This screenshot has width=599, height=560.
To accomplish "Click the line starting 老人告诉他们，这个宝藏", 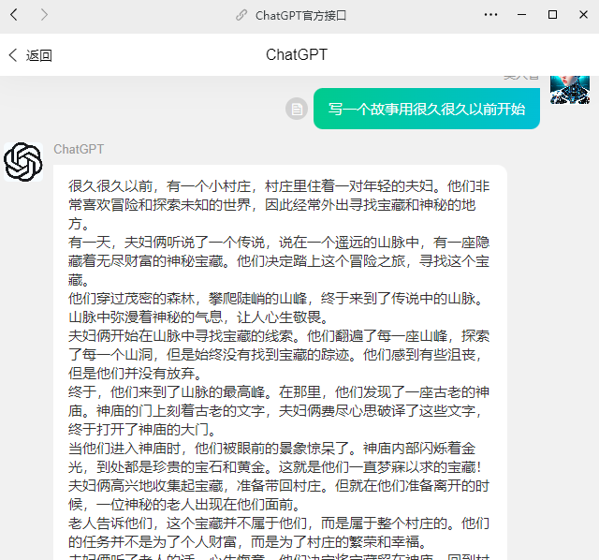I will click(x=279, y=523).
